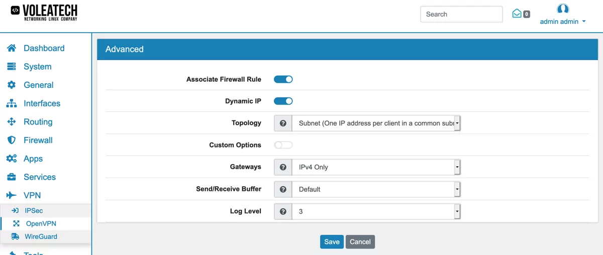The image size is (603, 255).
Task: Show help for Gateways field
Action: pos(283,167)
